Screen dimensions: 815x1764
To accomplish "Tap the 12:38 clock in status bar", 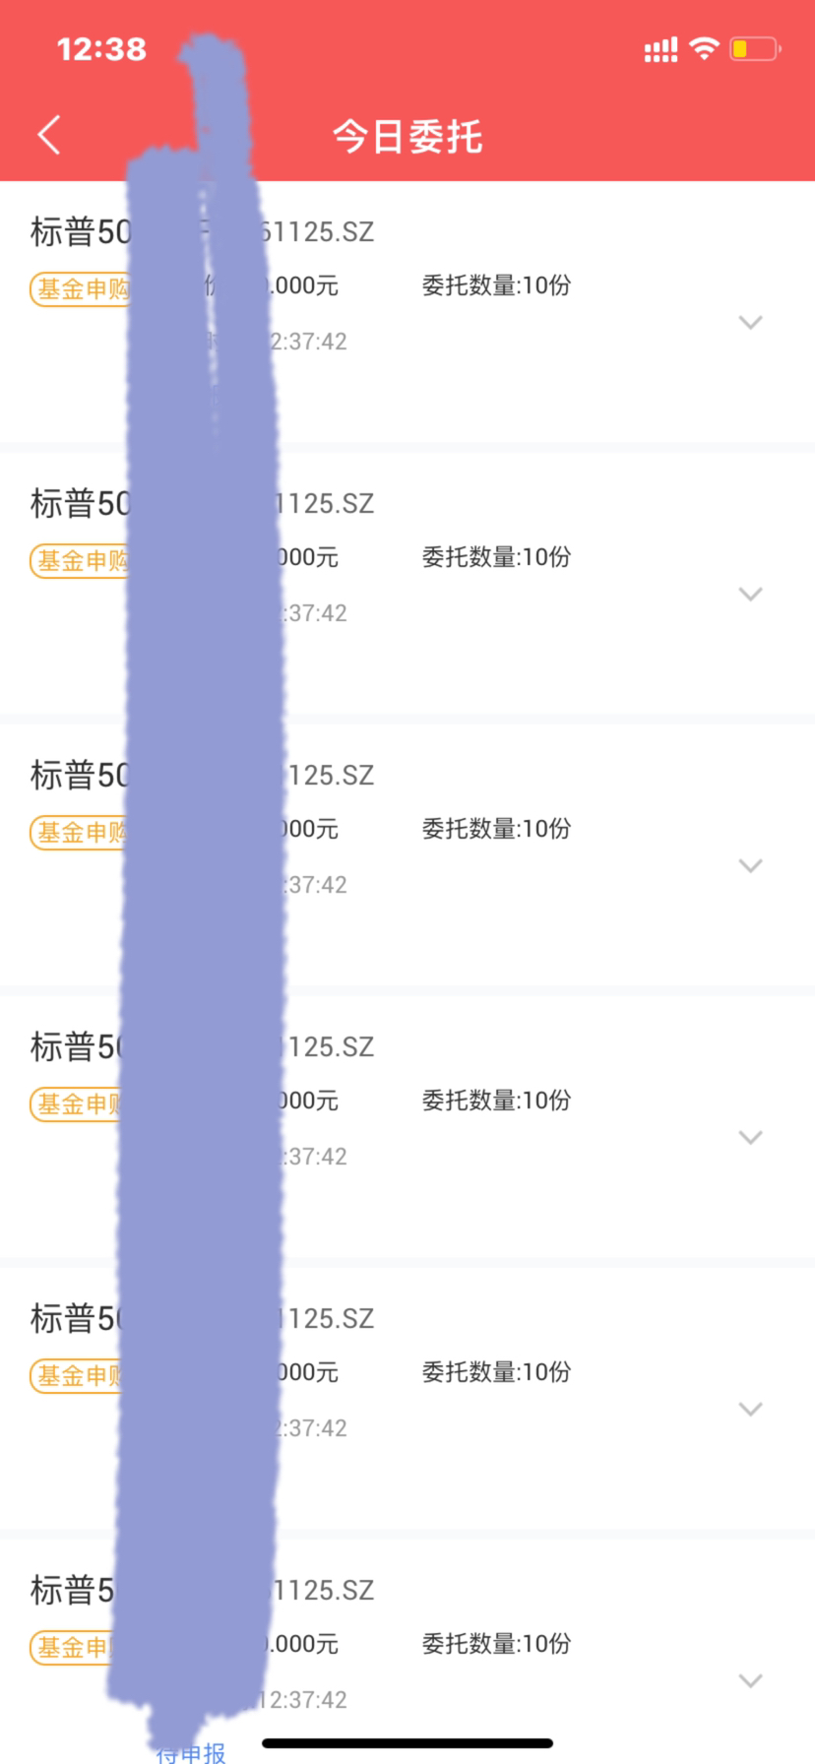I will [x=101, y=49].
